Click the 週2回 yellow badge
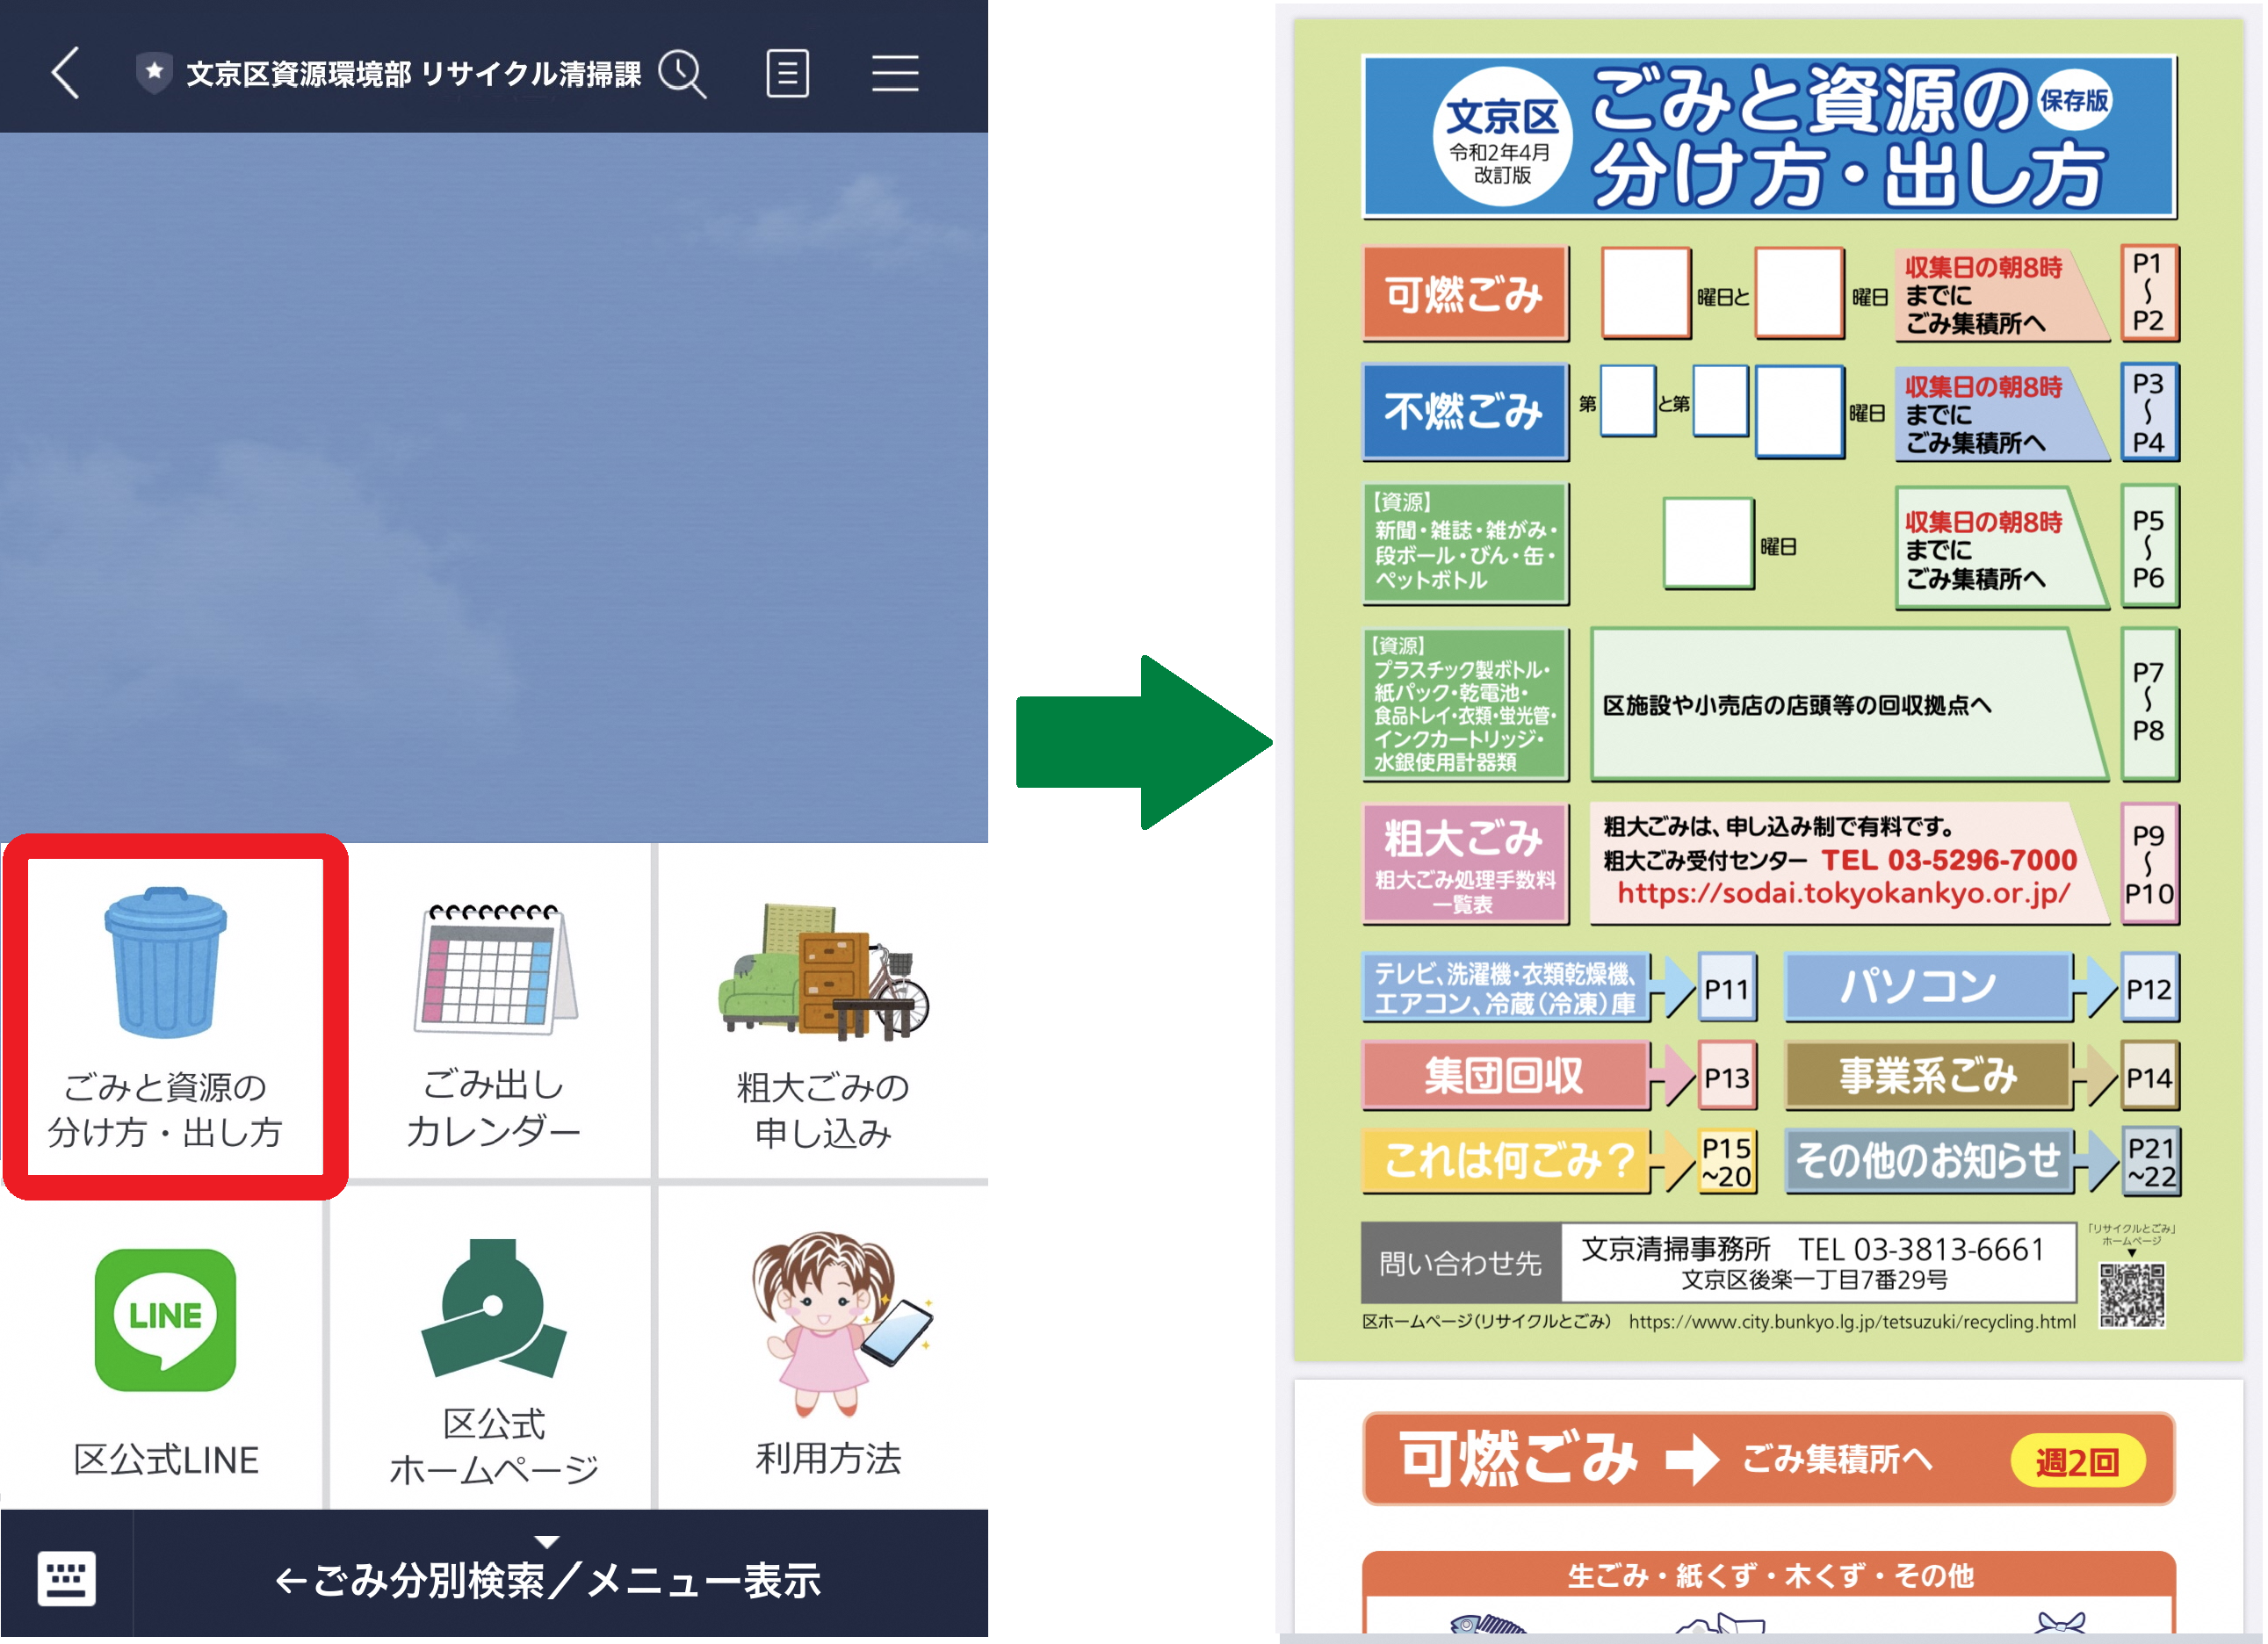This screenshot has height=1644, width=2268. click(2080, 1463)
